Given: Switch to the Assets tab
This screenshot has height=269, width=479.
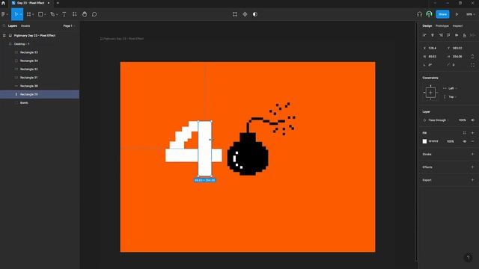Looking at the screenshot, I should 25,26.
